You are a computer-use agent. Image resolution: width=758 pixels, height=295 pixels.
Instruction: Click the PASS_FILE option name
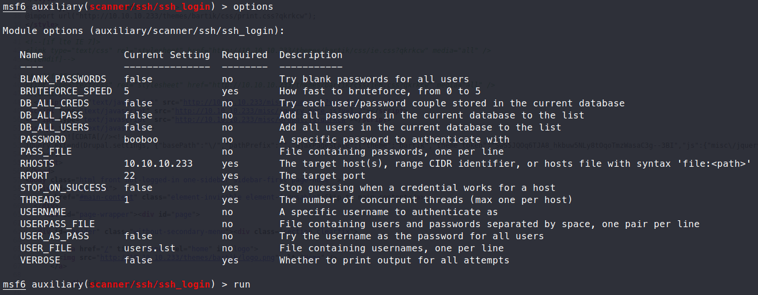pos(46,152)
